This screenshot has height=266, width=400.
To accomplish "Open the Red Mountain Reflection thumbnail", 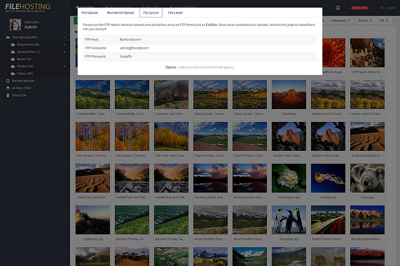I will 368,220.
